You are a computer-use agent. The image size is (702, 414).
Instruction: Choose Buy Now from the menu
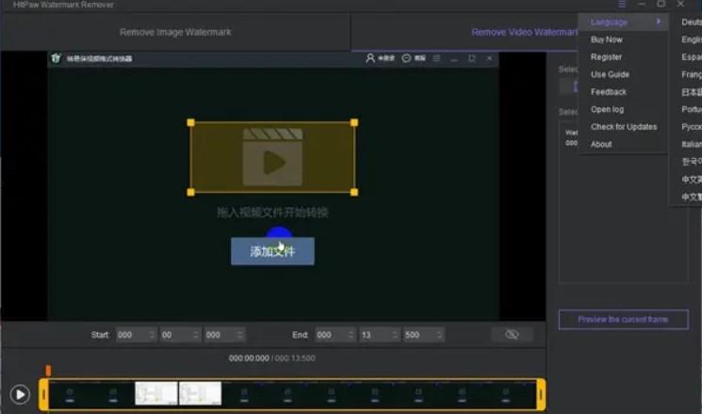[606, 40]
